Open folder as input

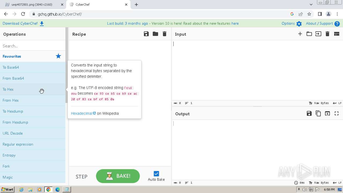click(309, 34)
